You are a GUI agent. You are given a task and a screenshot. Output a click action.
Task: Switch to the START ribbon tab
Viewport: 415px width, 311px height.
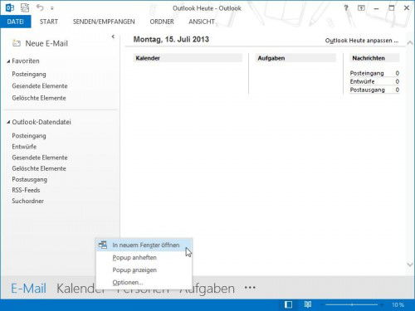coord(49,22)
